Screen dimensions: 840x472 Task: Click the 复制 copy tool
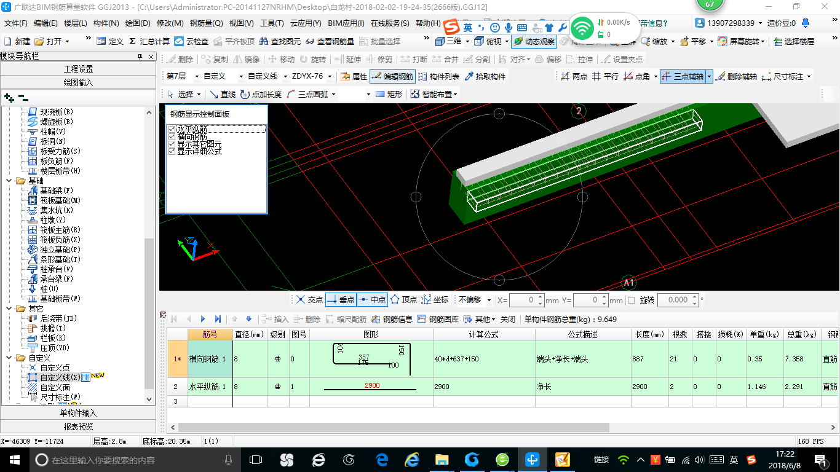click(215, 59)
